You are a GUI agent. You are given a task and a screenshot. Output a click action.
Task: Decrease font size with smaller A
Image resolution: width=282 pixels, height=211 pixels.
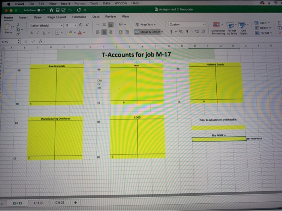87,25
